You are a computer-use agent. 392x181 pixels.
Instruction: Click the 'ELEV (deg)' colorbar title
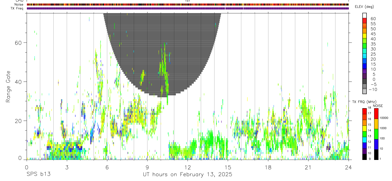364,7
